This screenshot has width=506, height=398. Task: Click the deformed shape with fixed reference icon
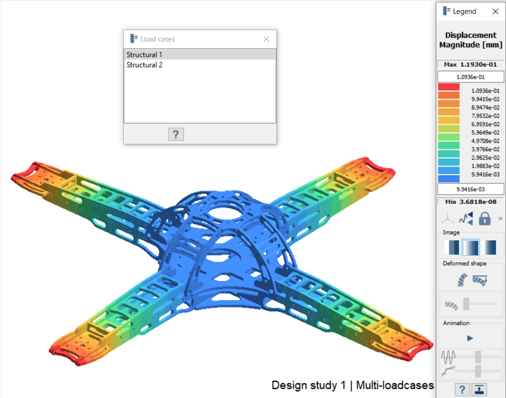tap(480, 280)
